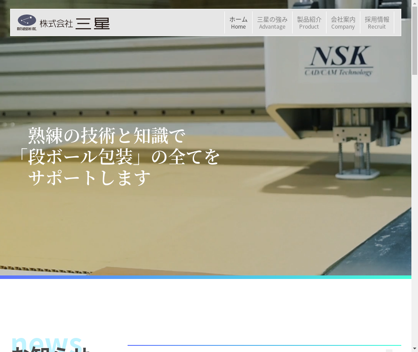Open the 製品紹介 Product menu item
This screenshot has height=352, width=418.
click(x=309, y=23)
